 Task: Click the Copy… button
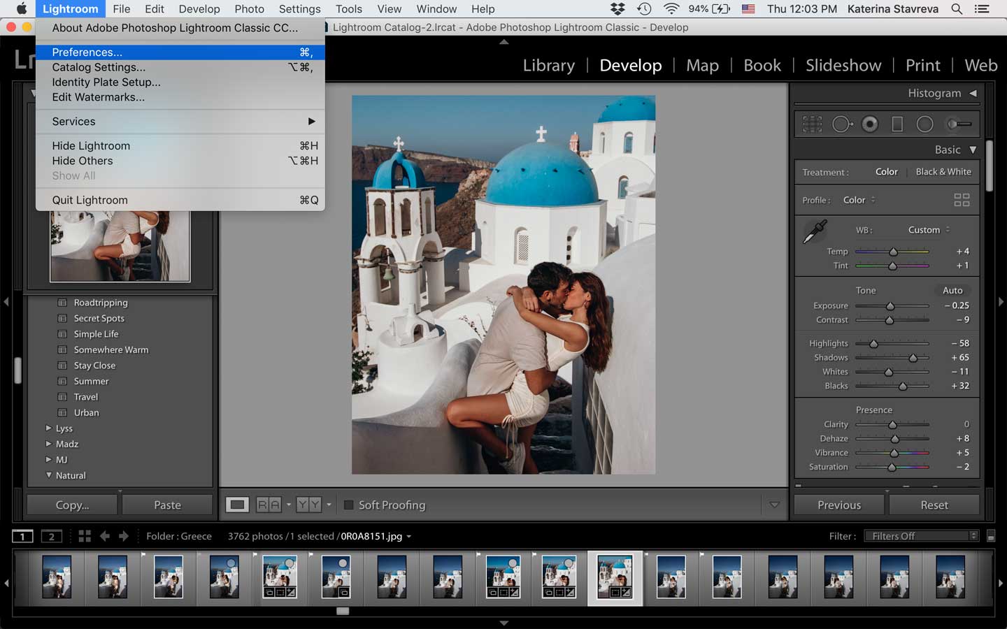(72, 505)
